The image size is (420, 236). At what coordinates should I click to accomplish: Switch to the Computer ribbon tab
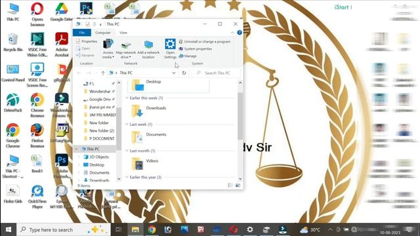tap(103, 33)
